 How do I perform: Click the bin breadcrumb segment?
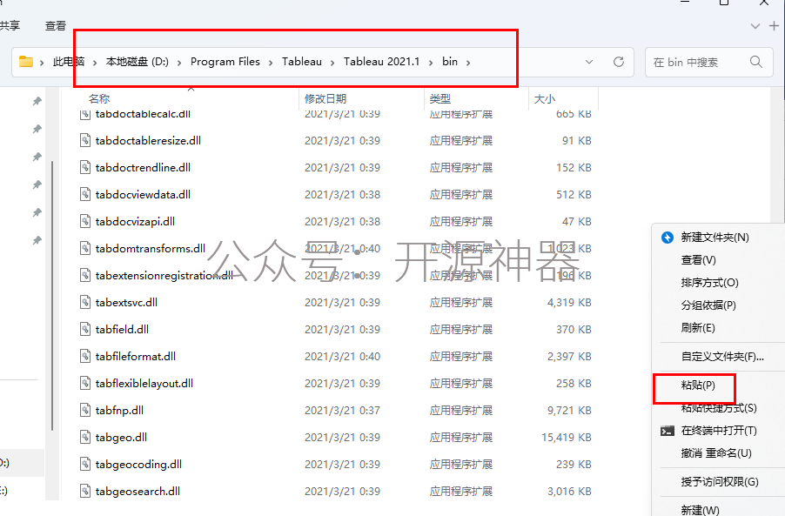click(450, 62)
